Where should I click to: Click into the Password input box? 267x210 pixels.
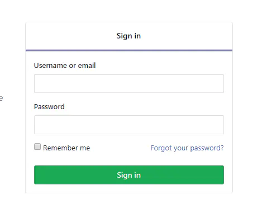tap(129, 125)
